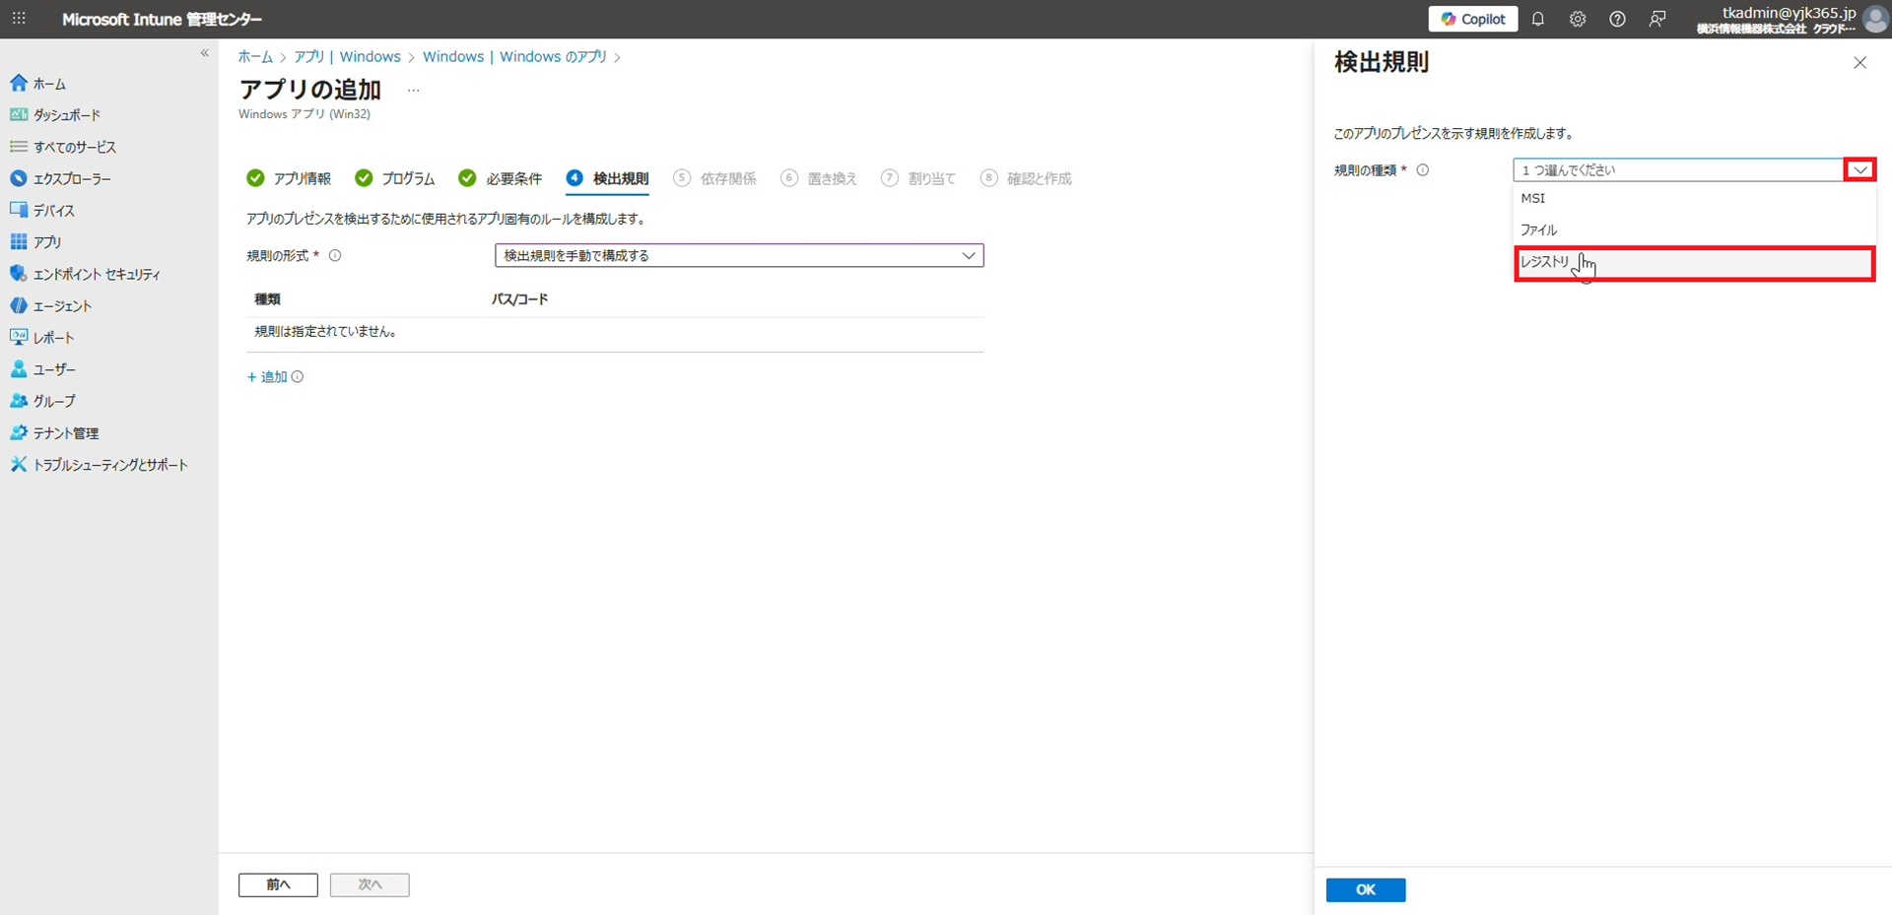Open the 規則の形式 dropdown
This screenshot has height=915, width=1892.
[738, 256]
